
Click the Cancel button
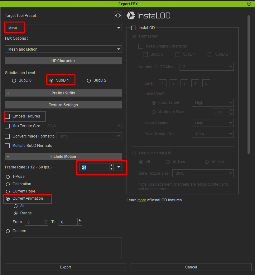tap(191, 267)
